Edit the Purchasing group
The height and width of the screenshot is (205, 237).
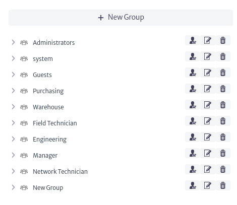point(208,89)
